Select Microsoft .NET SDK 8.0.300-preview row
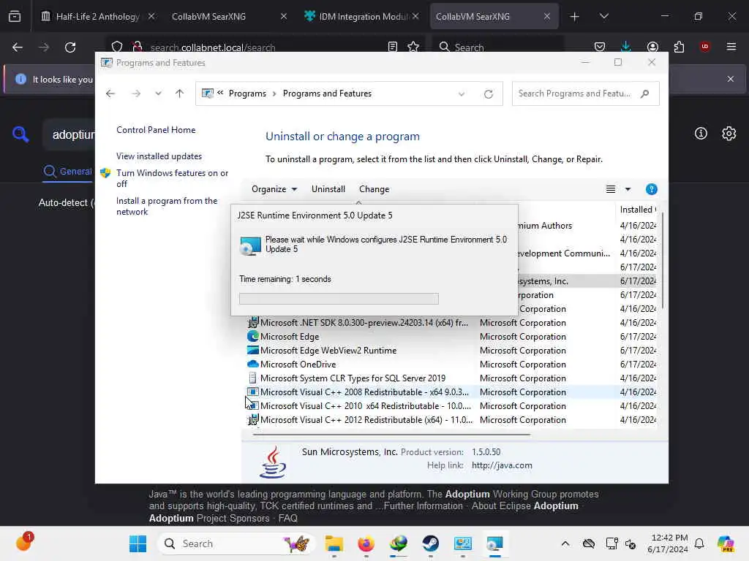Screen dimensions: 749x561 [451, 323]
